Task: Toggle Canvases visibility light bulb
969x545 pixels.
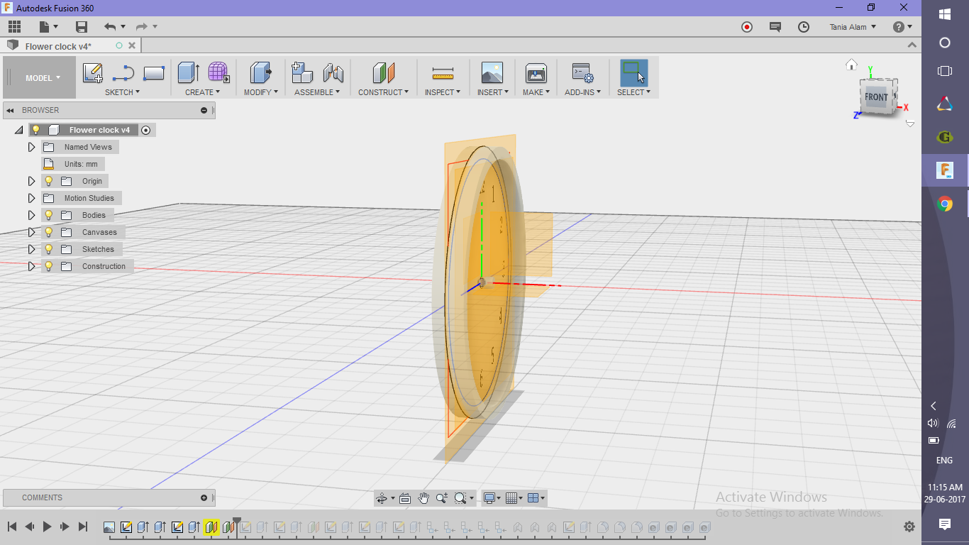Action: click(49, 232)
